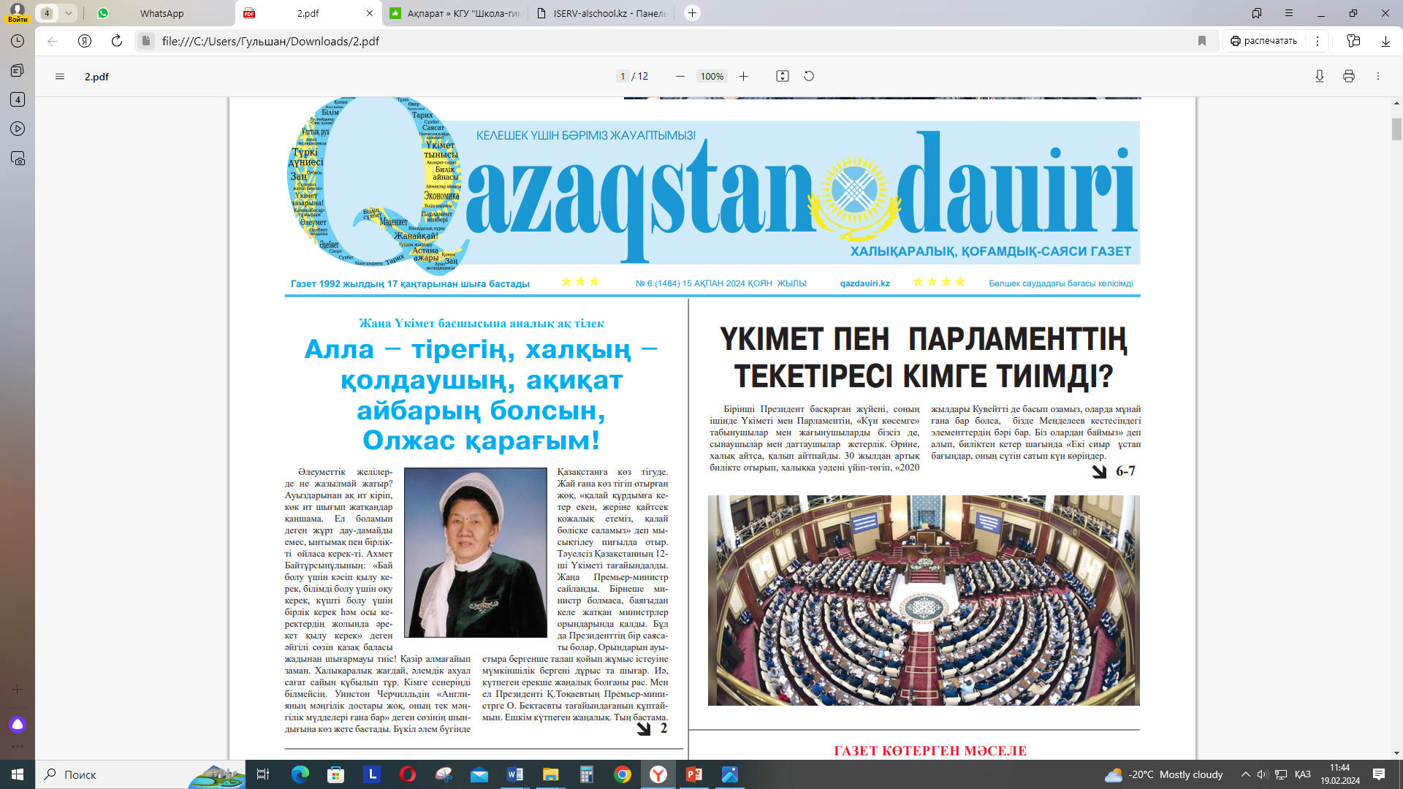
Task: Click the parliament hall photo
Action: point(924,601)
